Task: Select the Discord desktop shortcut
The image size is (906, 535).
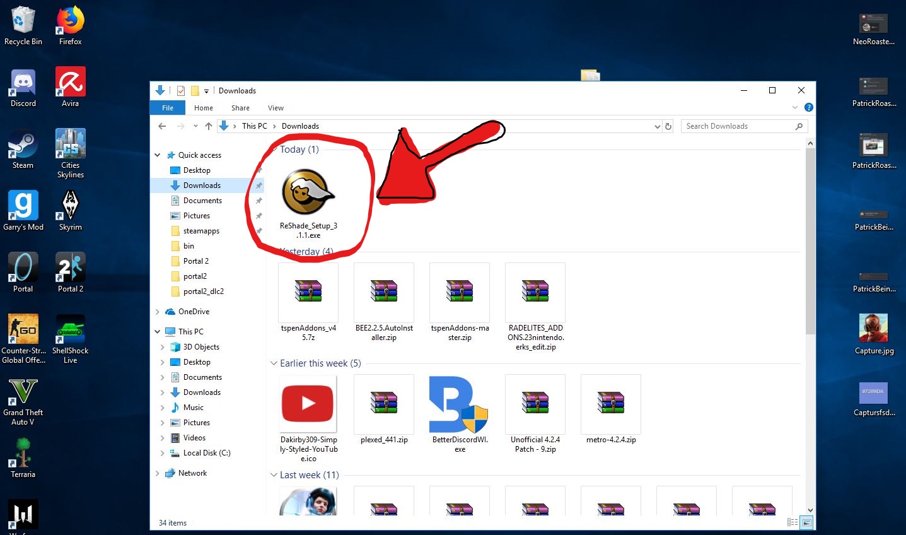Action: pos(23,88)
